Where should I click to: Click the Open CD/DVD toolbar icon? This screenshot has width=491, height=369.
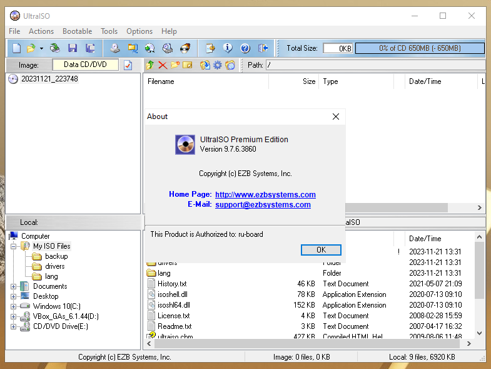click(55, 48)
